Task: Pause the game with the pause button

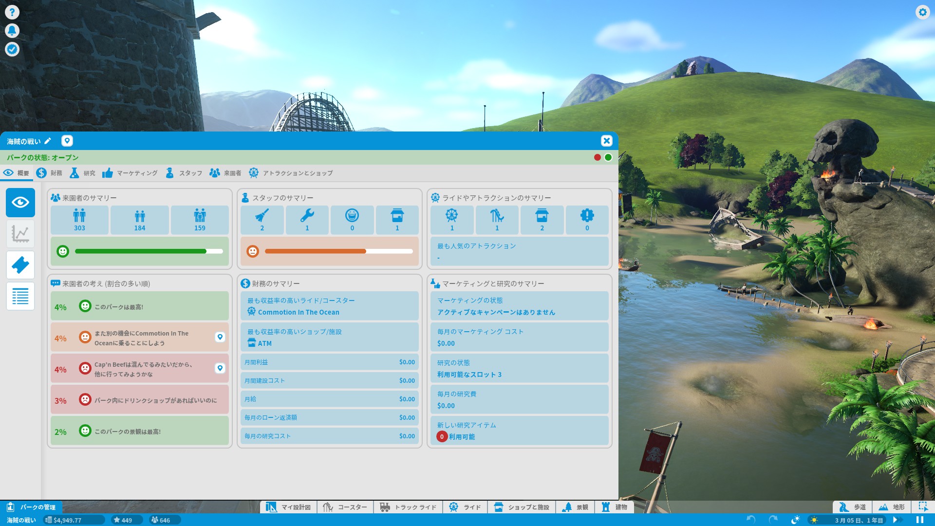Action: tap(919, 520)
